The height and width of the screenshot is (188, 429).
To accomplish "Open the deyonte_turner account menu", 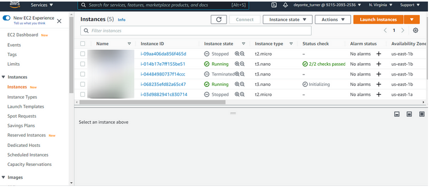I will click(x=327, y=5).
